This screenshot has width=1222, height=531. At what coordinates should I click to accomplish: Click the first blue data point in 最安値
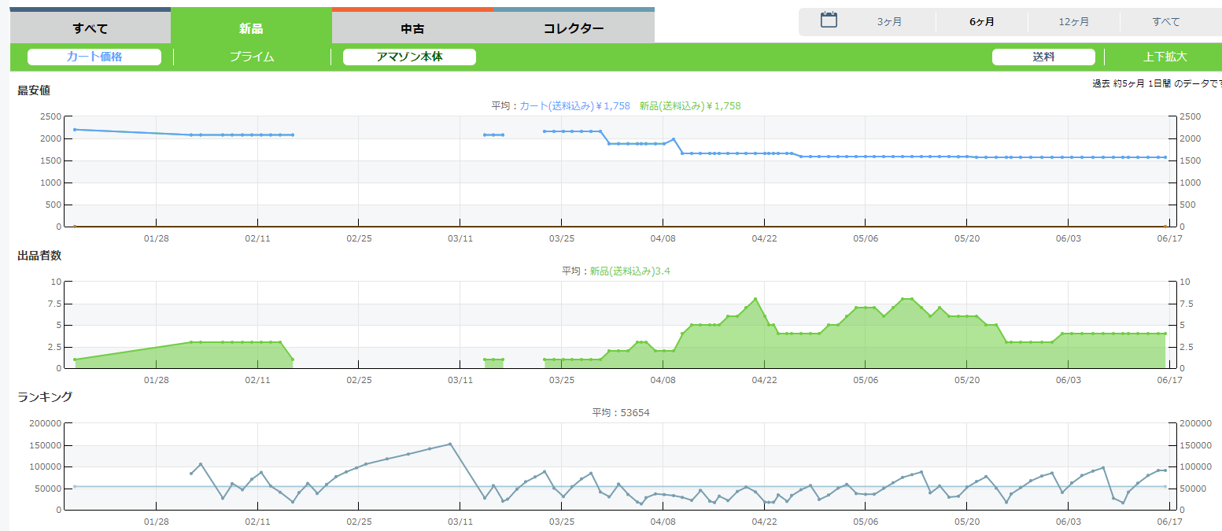click(75, 130)
